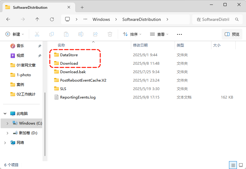Click the navigation pane scrollbar

pyautogui.click(x=45, y=124)
